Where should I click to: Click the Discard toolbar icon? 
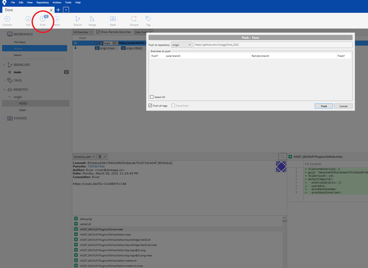(134, 19)
